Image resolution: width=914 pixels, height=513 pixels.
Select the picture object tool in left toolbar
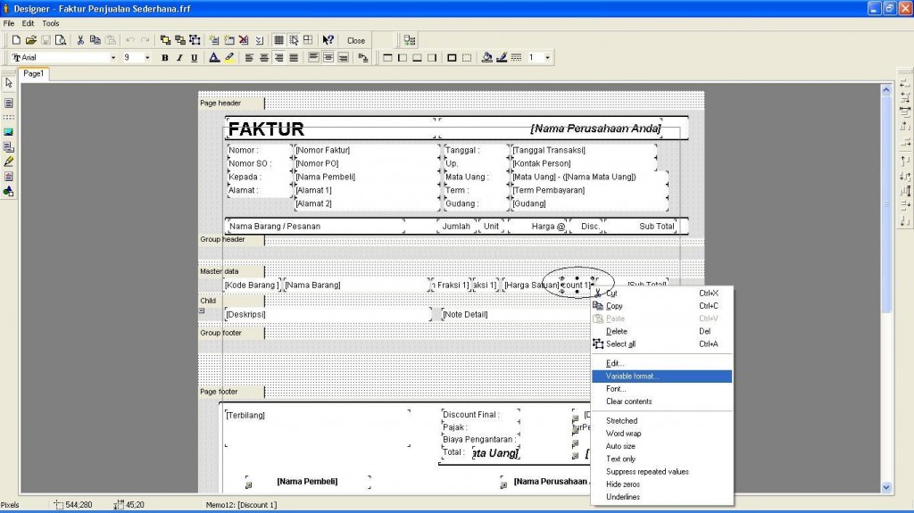tap(9, 132)
